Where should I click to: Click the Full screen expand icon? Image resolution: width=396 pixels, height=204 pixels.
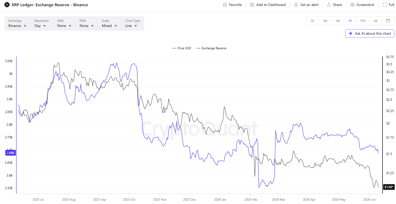(385, 5)
